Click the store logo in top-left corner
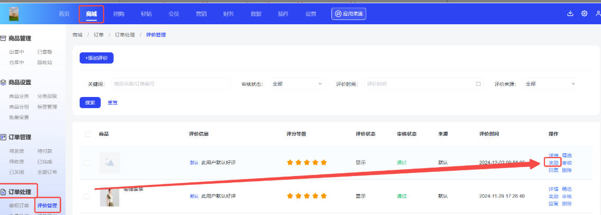 coord(14,14)
